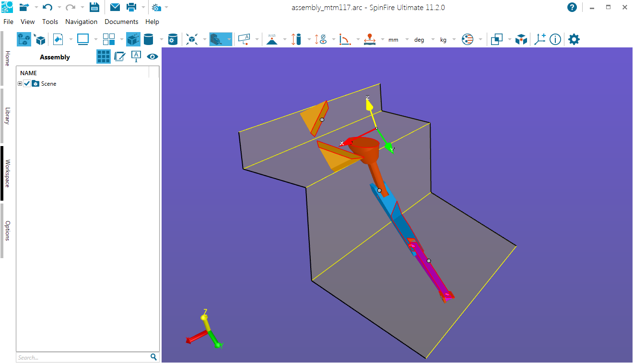
Task: Toggle the eye visibility icon in Assembly panel
Action: [x=152, y=57]
